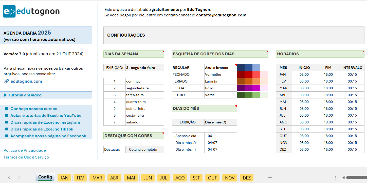Click the light green swatch in OUTRO row

[256, 95]
